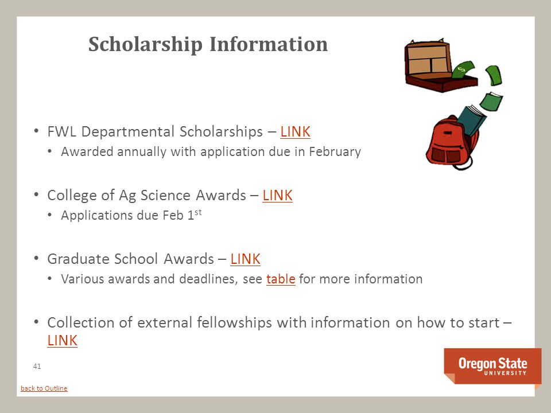551x413 pixels.
Task: Click the 'Applications due Feb 1st' sub-bullet
Action: tap(131, 215)
